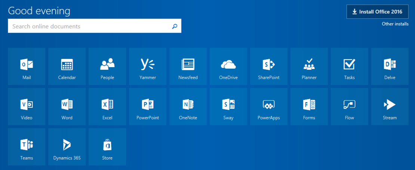Launch Microsoft Teams

coord(27,147)
